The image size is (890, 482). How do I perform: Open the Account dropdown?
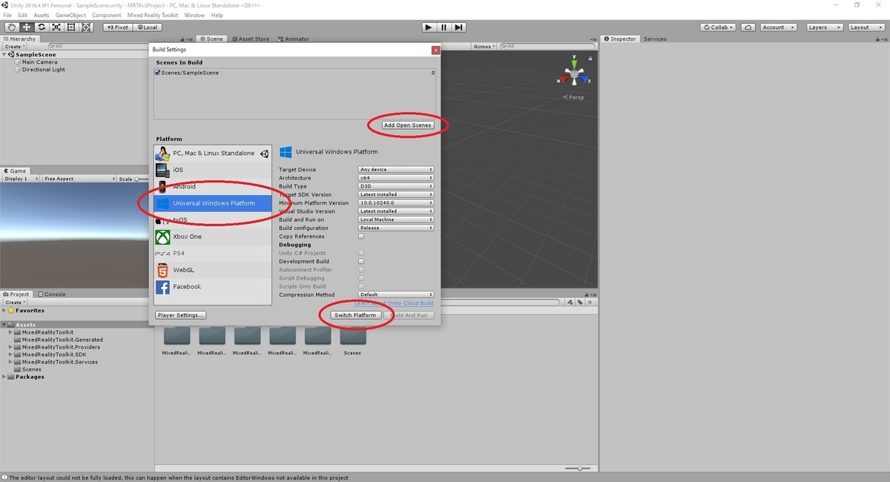(x=778, y=27)
